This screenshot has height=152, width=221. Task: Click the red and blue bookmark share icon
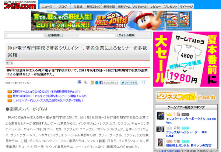[x=85, y=82]
